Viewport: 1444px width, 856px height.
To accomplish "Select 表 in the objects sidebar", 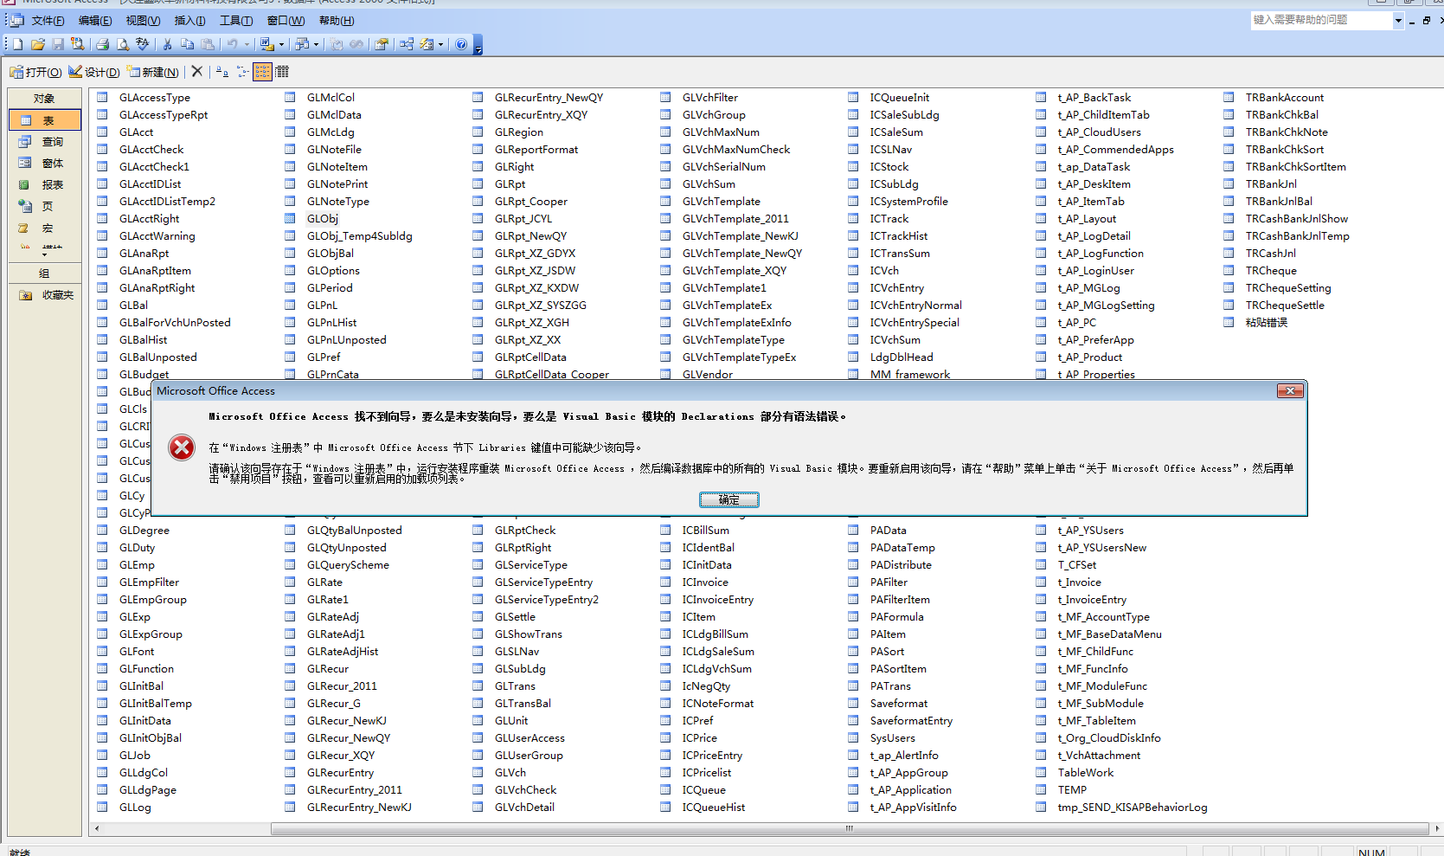I will point(45,120).
